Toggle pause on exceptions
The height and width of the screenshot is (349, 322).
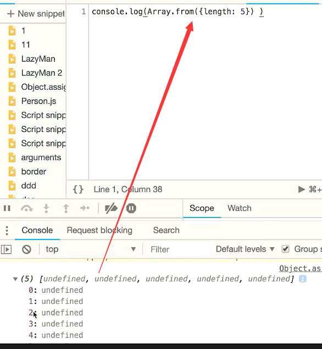(131, 208)
